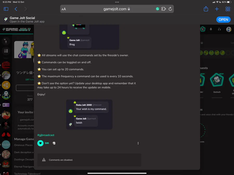Viewport: 234px width, 175px height.
Task: Open the yellow Unity community icon
Action: [x=6, y=85]
